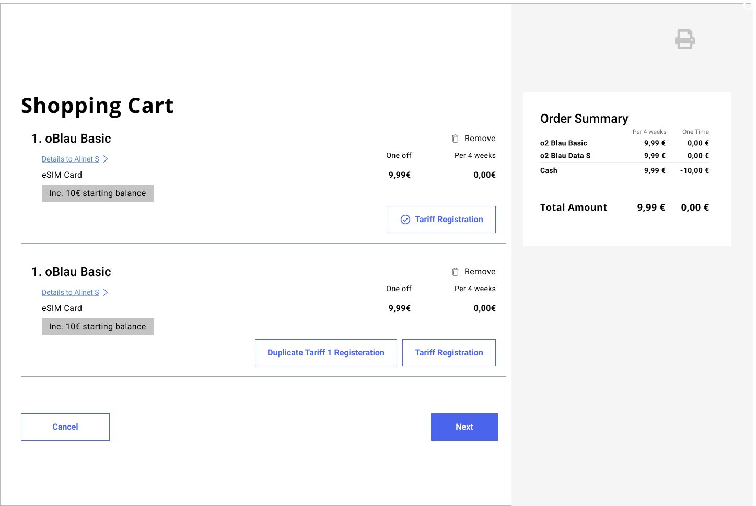756x506 pixels.
Task: Open Details to Allnet S in second item
Action: [x=75, y=292]
